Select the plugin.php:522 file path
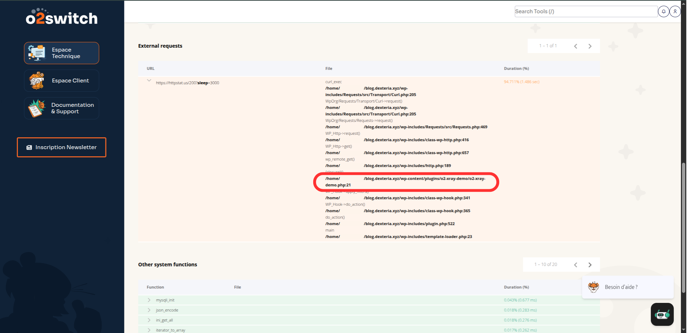This screenshot has width=687, height=333. coord(390,224)
